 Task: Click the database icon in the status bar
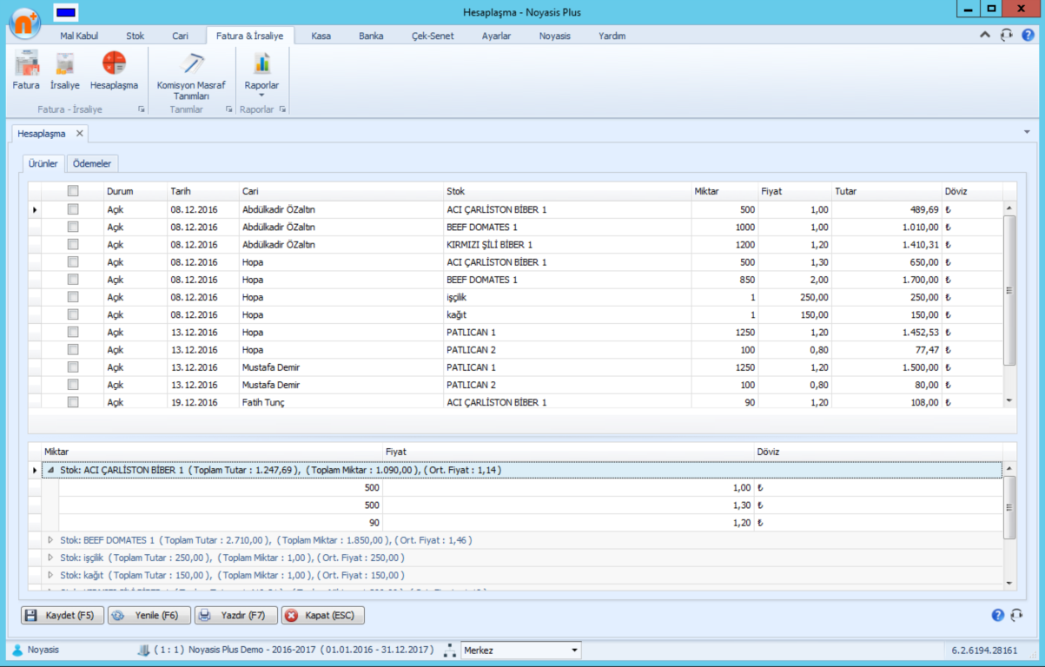click(x=143, y=650)
